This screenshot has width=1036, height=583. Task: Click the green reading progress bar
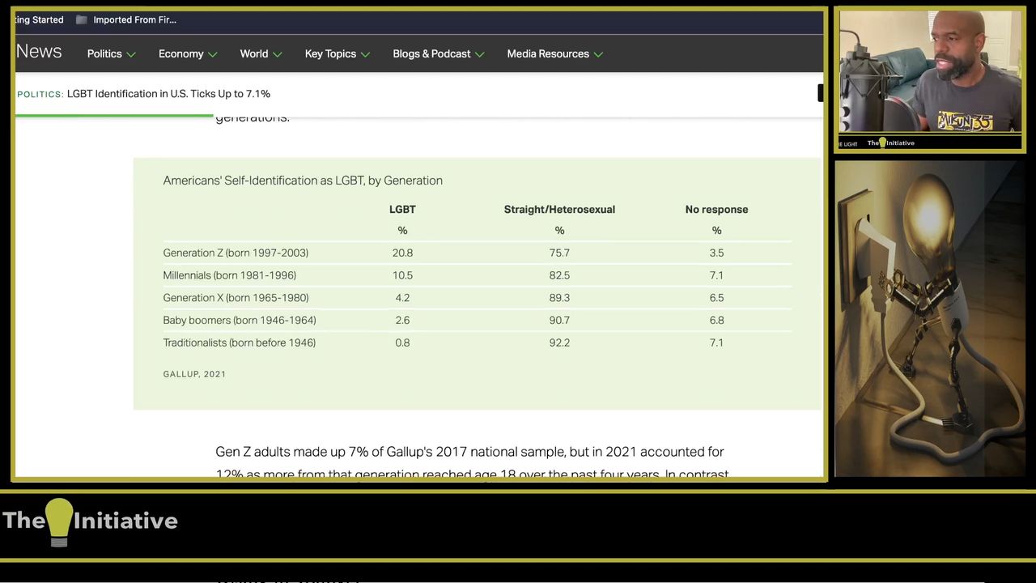point(113,116)
